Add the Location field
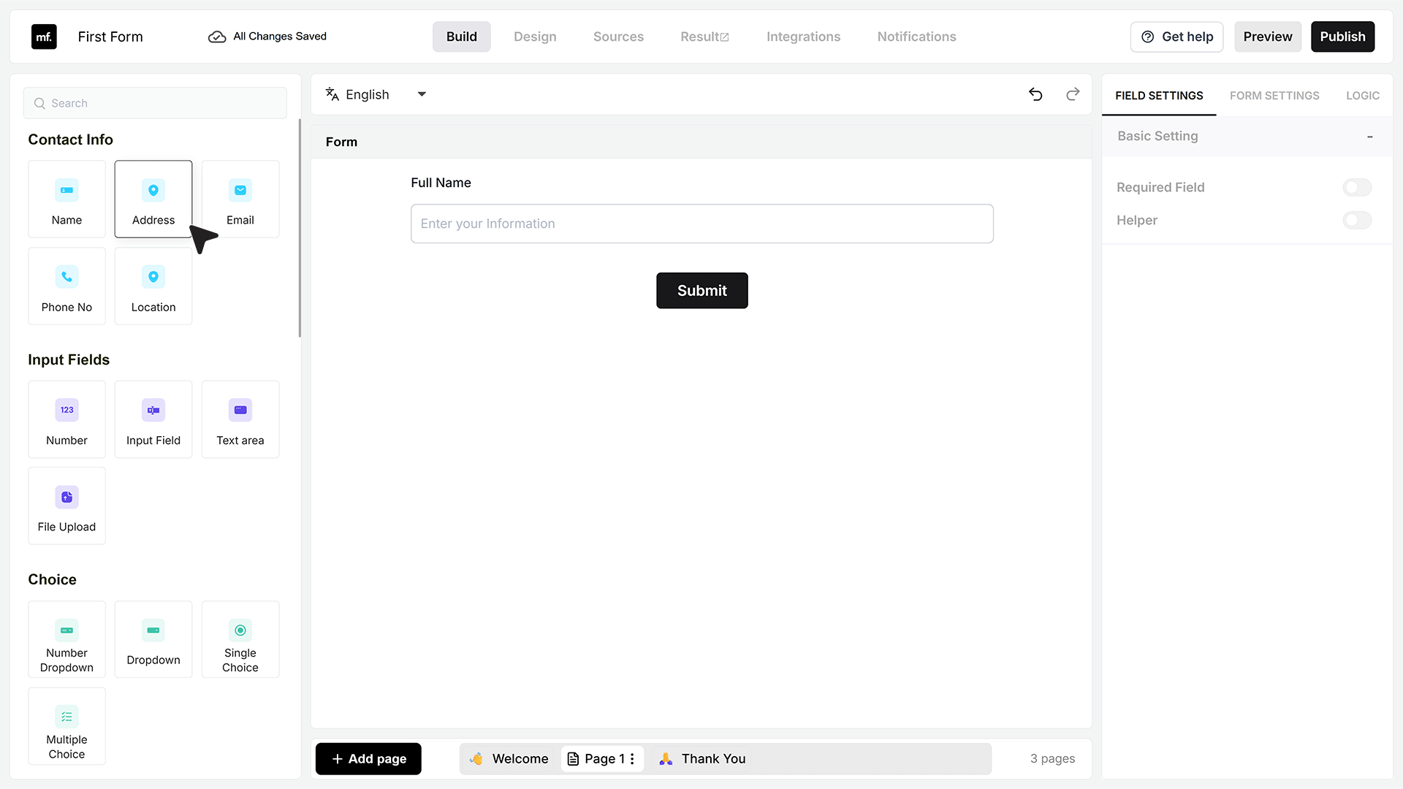 [153, 286]
